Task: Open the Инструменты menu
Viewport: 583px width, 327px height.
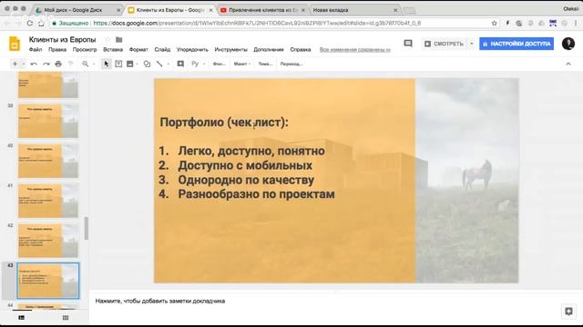Action: tap(230, 49)
